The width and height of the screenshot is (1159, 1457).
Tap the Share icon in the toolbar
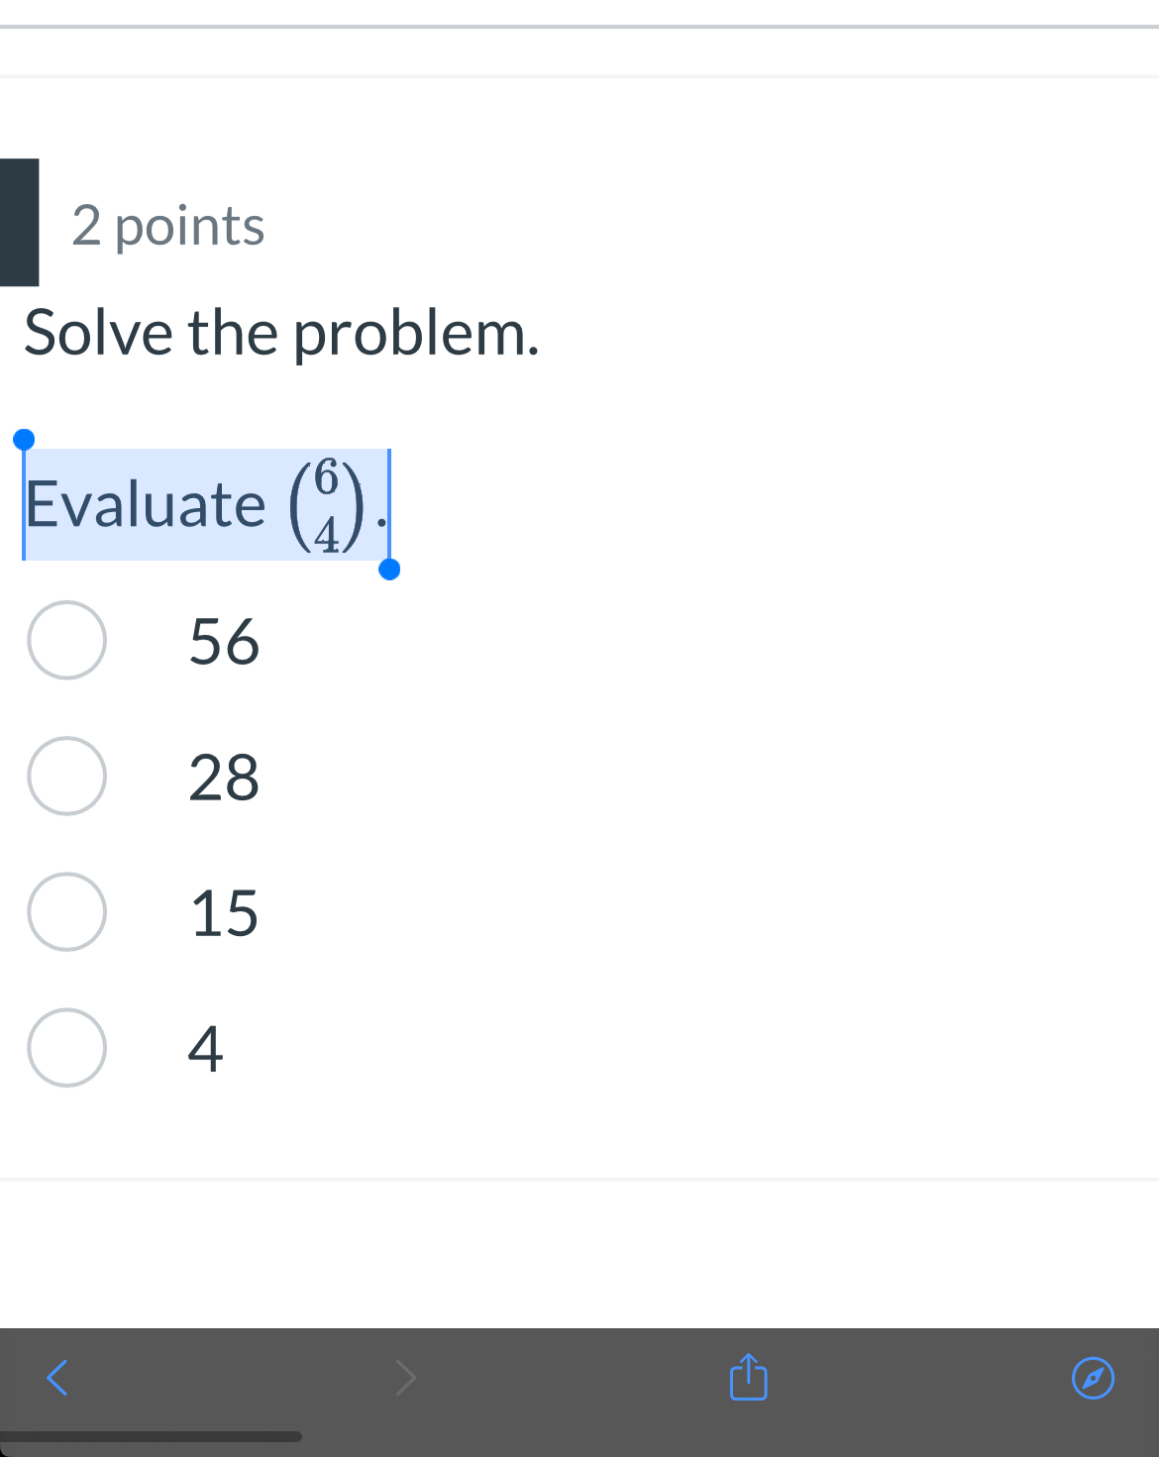pos(748,1377)
